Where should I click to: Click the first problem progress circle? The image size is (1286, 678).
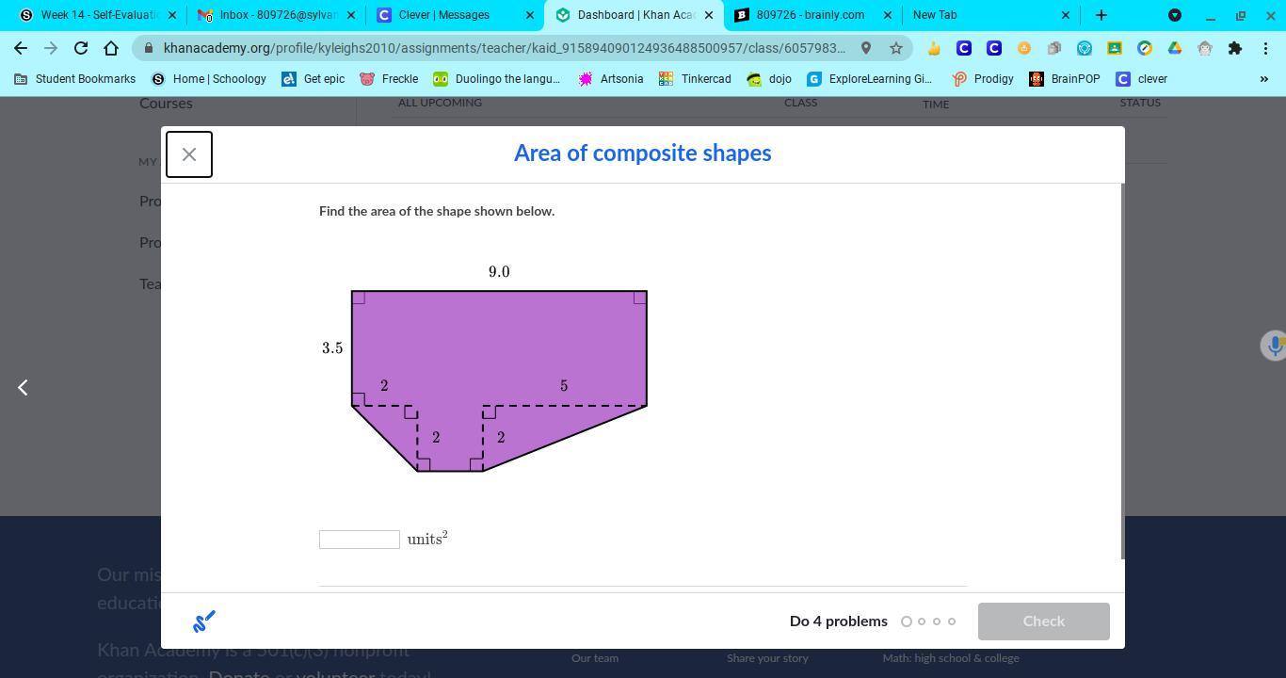pyautogui.click(x=907, y=621)
